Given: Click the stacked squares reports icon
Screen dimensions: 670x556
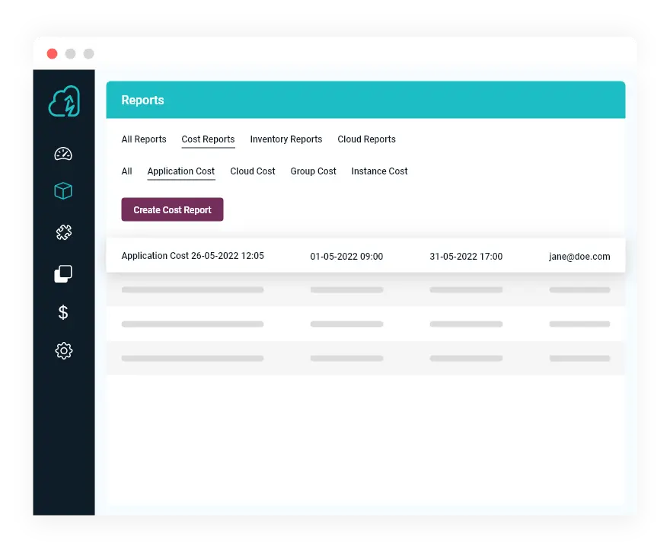Looking at the screenshot, I should (64, 273).
